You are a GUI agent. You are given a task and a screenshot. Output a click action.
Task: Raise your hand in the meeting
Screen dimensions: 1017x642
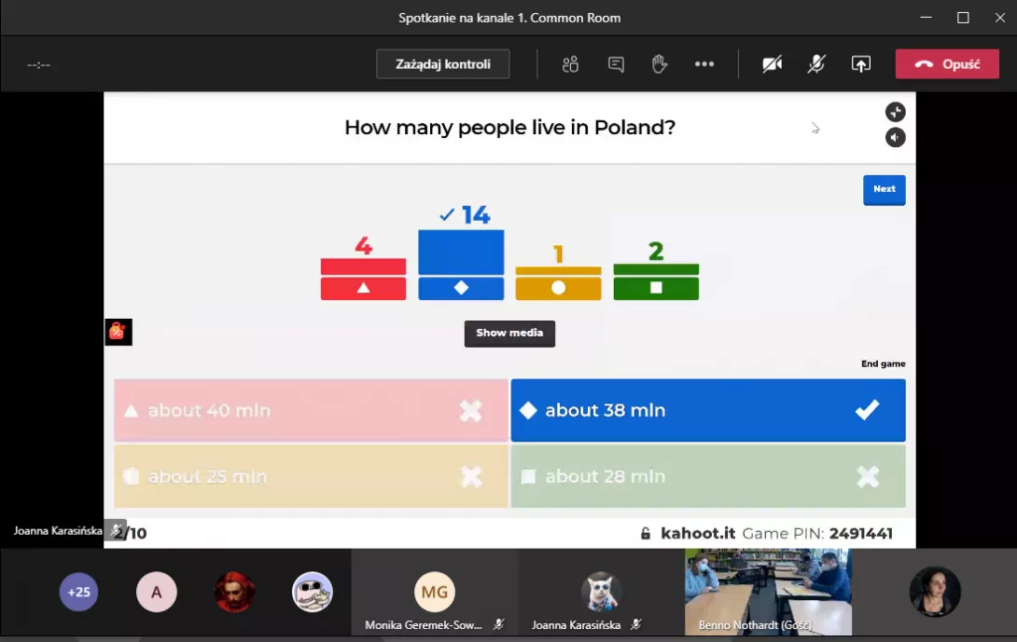coord(659,64)
